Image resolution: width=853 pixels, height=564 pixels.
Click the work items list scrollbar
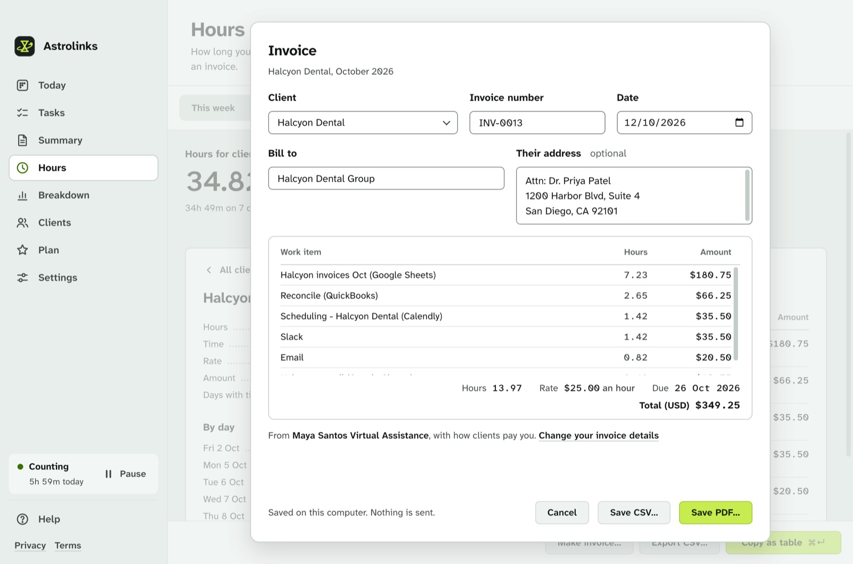pos(736,314)
